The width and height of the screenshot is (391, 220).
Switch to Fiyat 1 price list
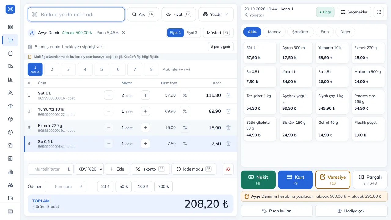tap(175, 33)
